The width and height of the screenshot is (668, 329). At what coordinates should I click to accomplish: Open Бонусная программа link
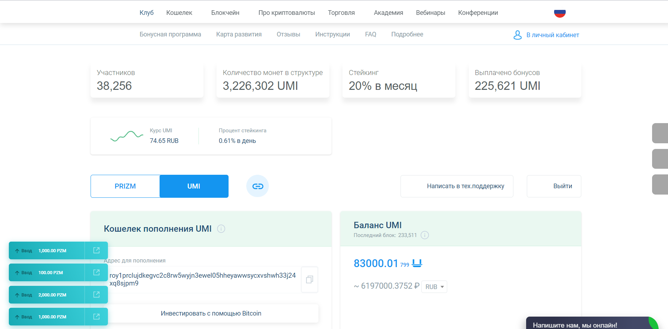pos(170,34)
